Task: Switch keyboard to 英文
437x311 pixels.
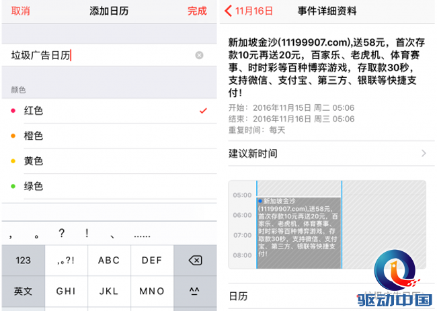Action: coord(23,292)
